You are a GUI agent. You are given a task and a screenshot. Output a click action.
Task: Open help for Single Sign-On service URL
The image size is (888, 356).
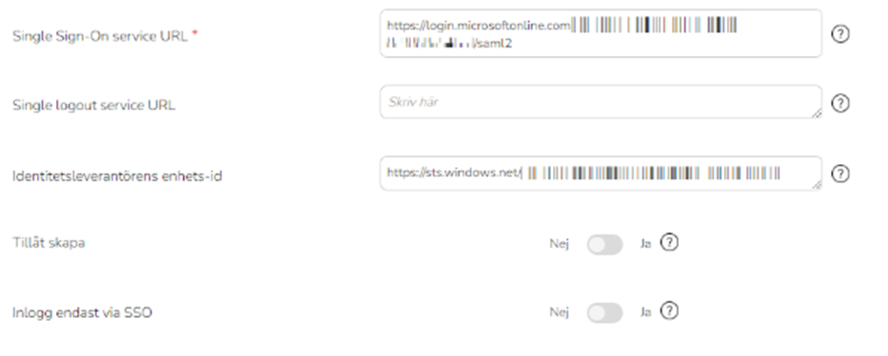coord(840,34)
